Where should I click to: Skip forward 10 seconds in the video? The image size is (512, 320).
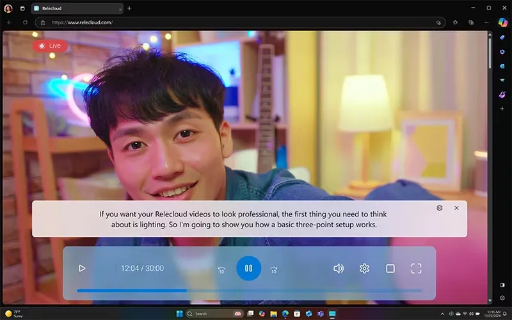click(274, 269)
